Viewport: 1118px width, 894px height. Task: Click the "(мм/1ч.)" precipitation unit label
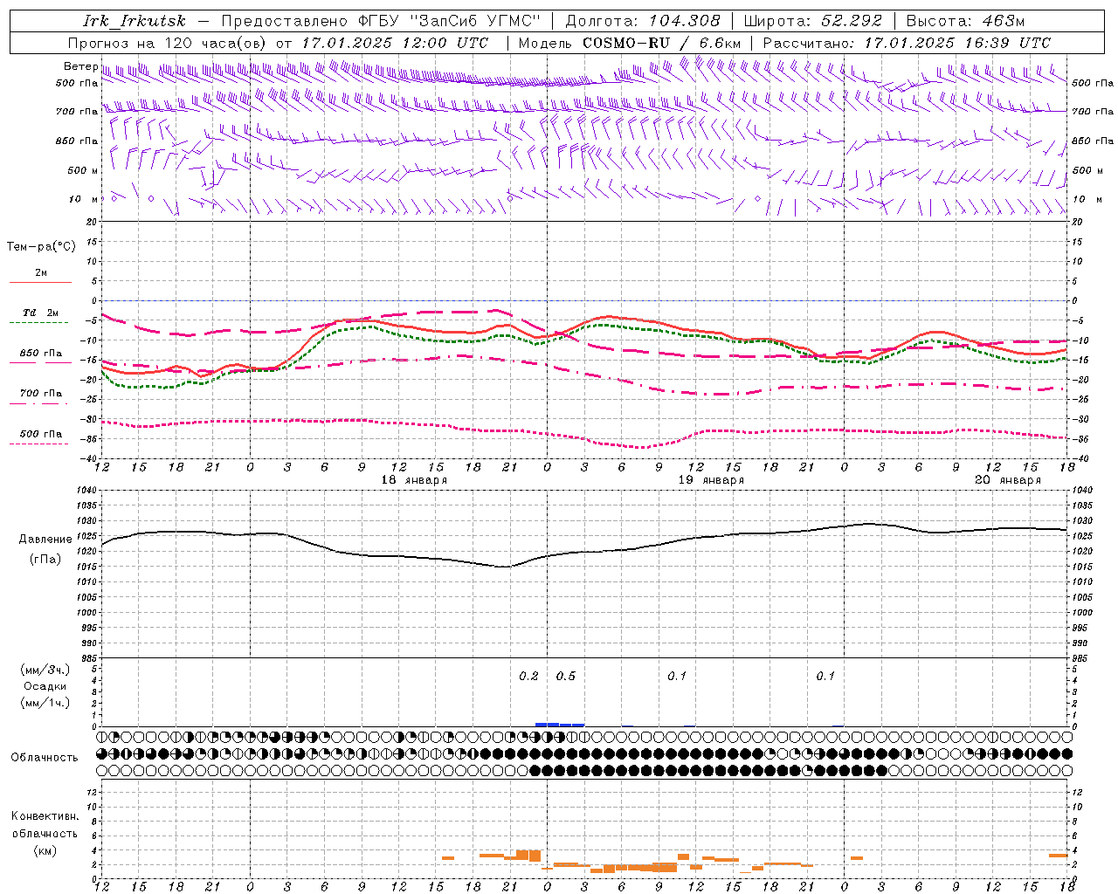pyautogui.click(x=45, y=703)
